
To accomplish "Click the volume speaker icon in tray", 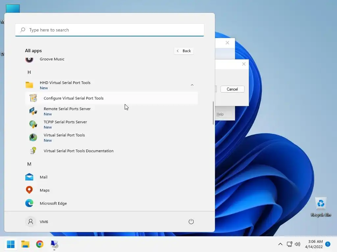I will [x=298, y=244].
